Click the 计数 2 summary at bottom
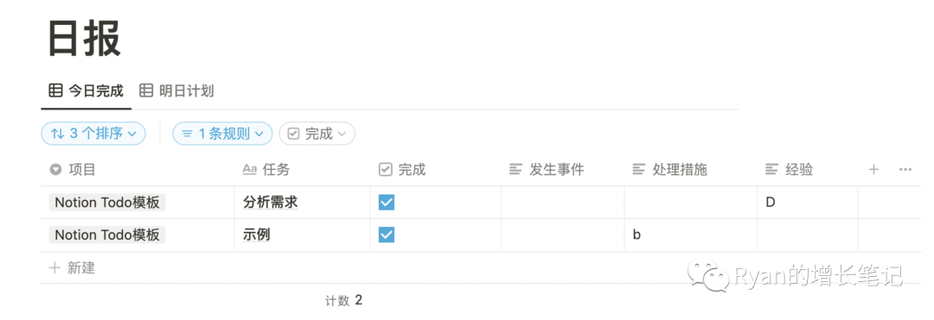Viewport: 934px width, 320px height. click(343, 300)
